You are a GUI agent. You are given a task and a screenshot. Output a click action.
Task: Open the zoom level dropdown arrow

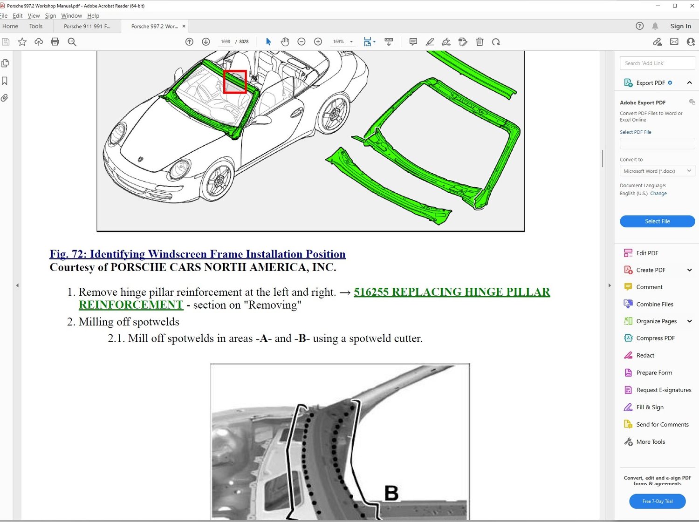[351, 42]
